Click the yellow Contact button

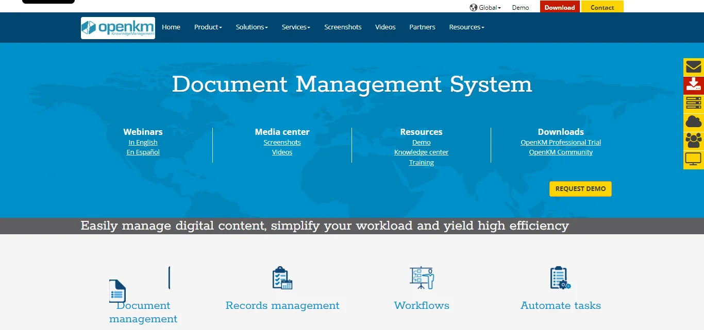pyautogui.click(x=602, y=7)
